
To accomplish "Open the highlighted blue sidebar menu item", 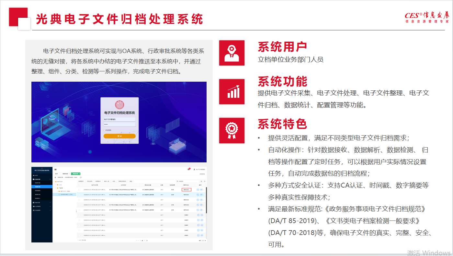I will (x=42, y=187).
